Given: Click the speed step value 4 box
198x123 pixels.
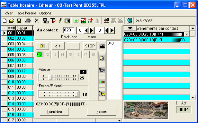Looking at the screenshot, I should point(83,72).
